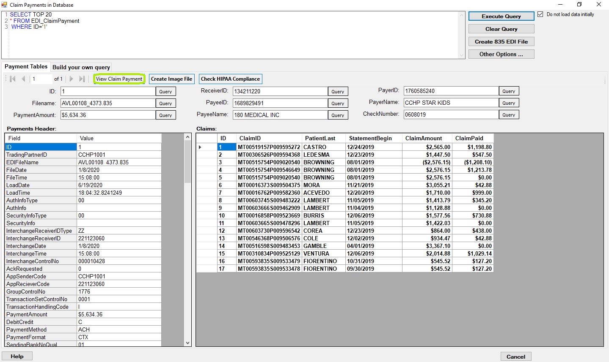The width and height of the screenshot is (609, 362).
Task: Select row indicator arrow for CASTRO claim
Action: 200,147
